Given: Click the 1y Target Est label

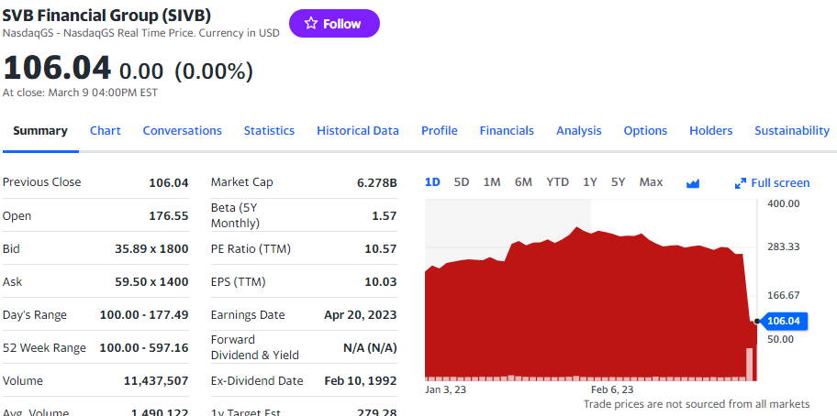Looking at the screenshot, I should tap(246, 411).
